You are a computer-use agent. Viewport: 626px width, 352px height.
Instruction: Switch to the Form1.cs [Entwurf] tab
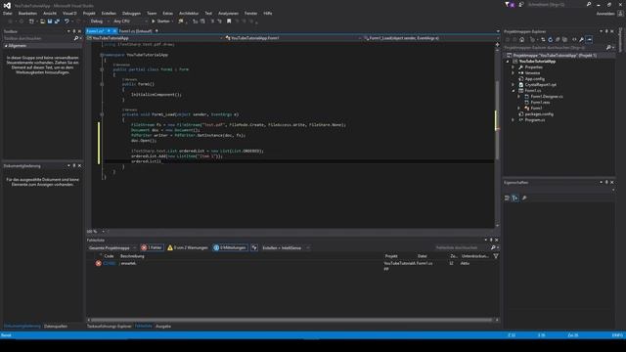pos(135,31)
